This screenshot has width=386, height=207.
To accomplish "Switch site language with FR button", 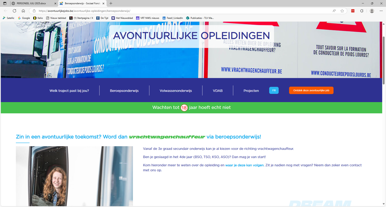I will click(274, 90).
